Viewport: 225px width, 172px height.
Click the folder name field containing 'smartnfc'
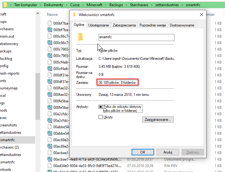(136, 37)
